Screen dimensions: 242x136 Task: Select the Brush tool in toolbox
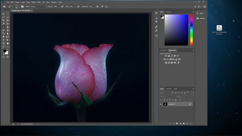point(3,27)
